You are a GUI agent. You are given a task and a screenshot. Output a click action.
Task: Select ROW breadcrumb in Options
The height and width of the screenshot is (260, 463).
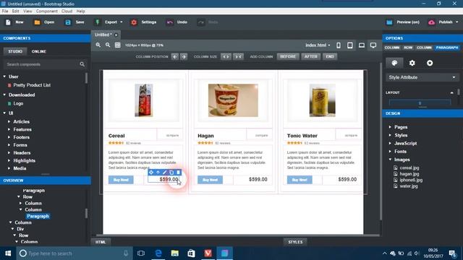[408, 48]
